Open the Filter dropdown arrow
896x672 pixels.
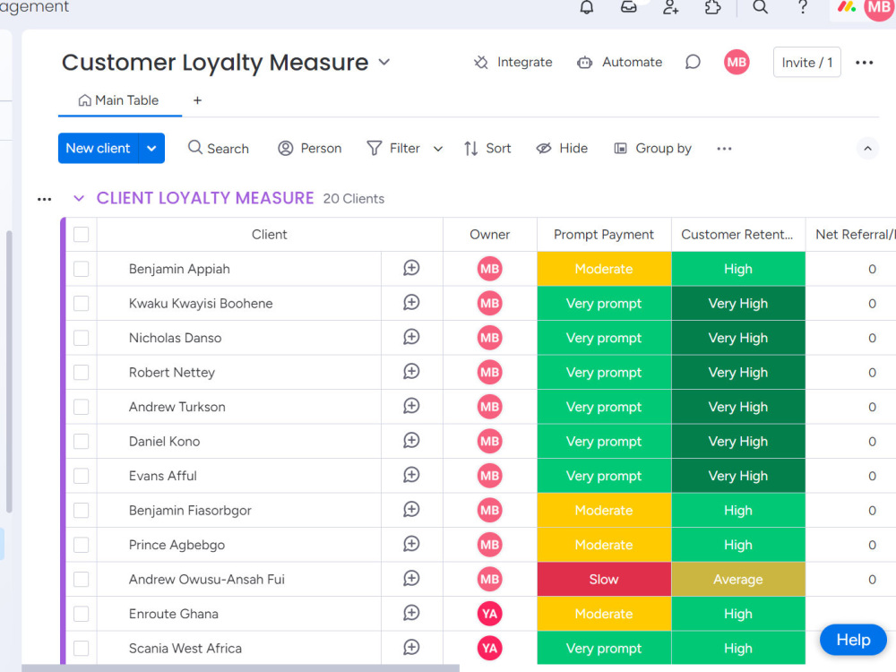point(438,149)
